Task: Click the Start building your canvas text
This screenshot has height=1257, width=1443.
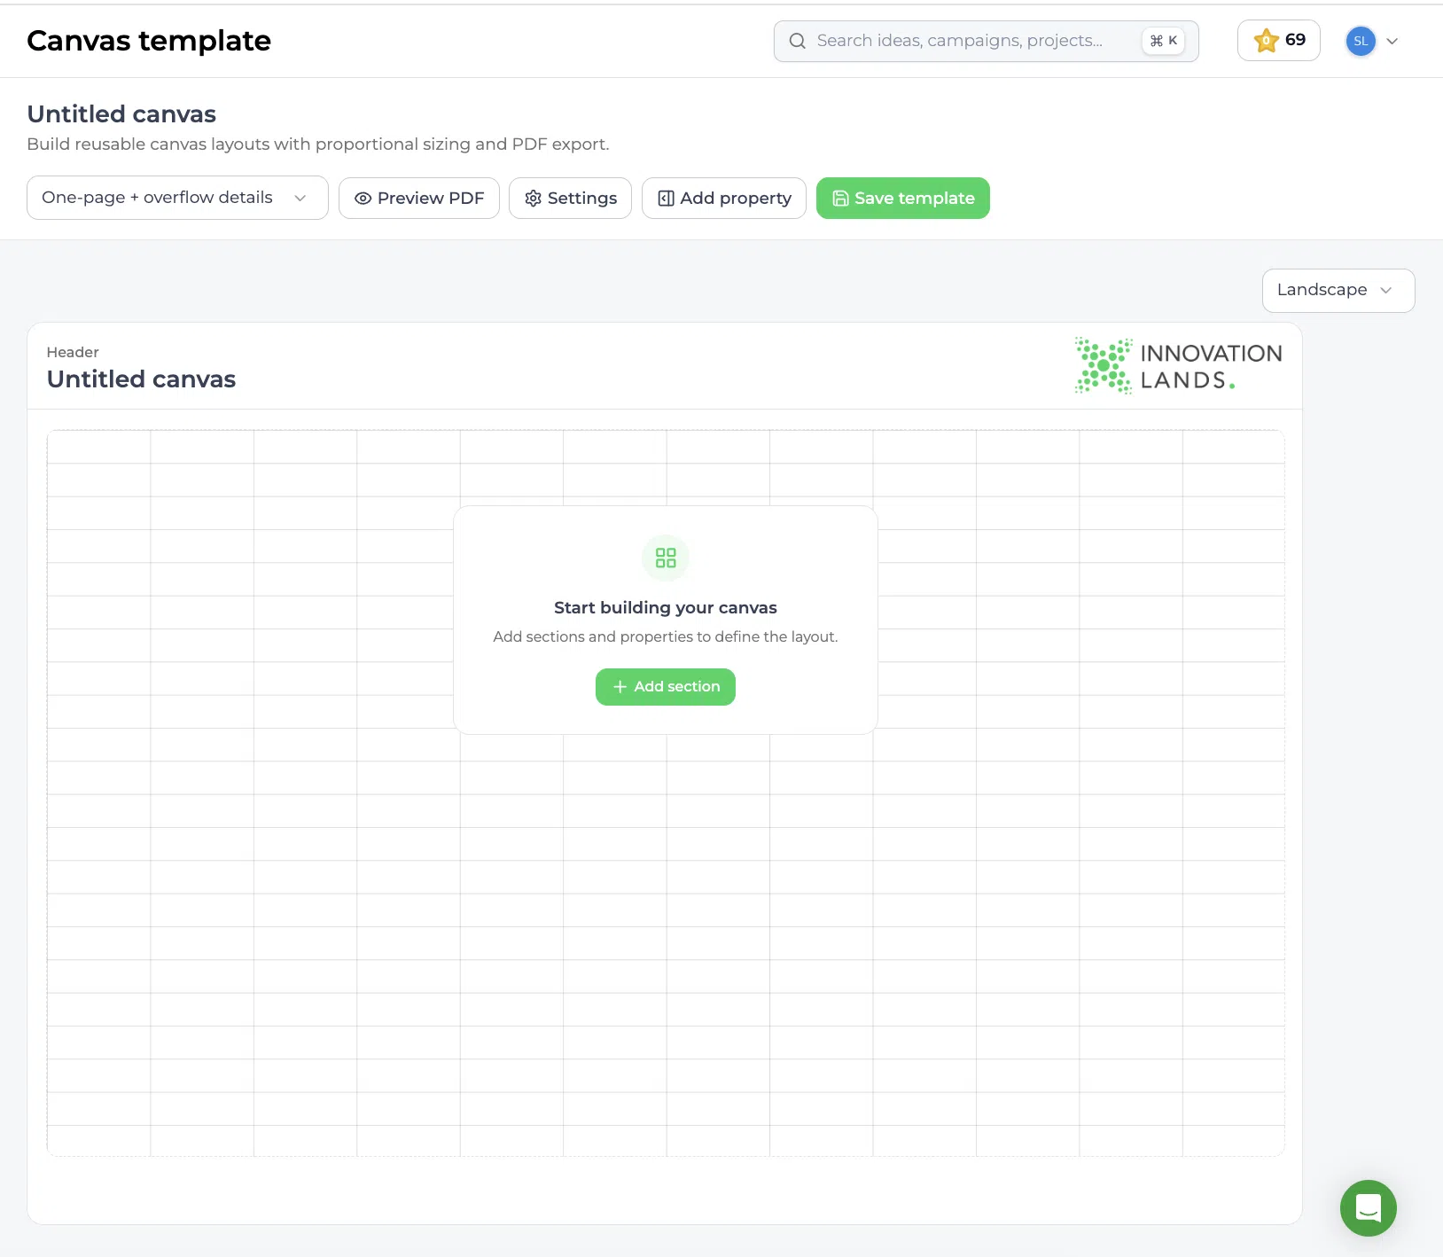Action: [x=666, y=608]
